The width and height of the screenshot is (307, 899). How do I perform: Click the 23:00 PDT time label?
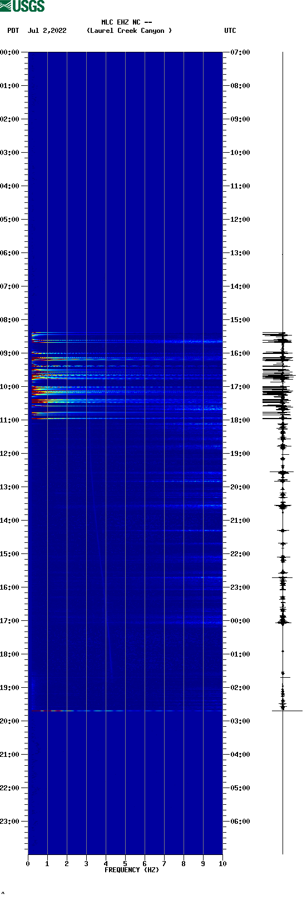[9, 822]
